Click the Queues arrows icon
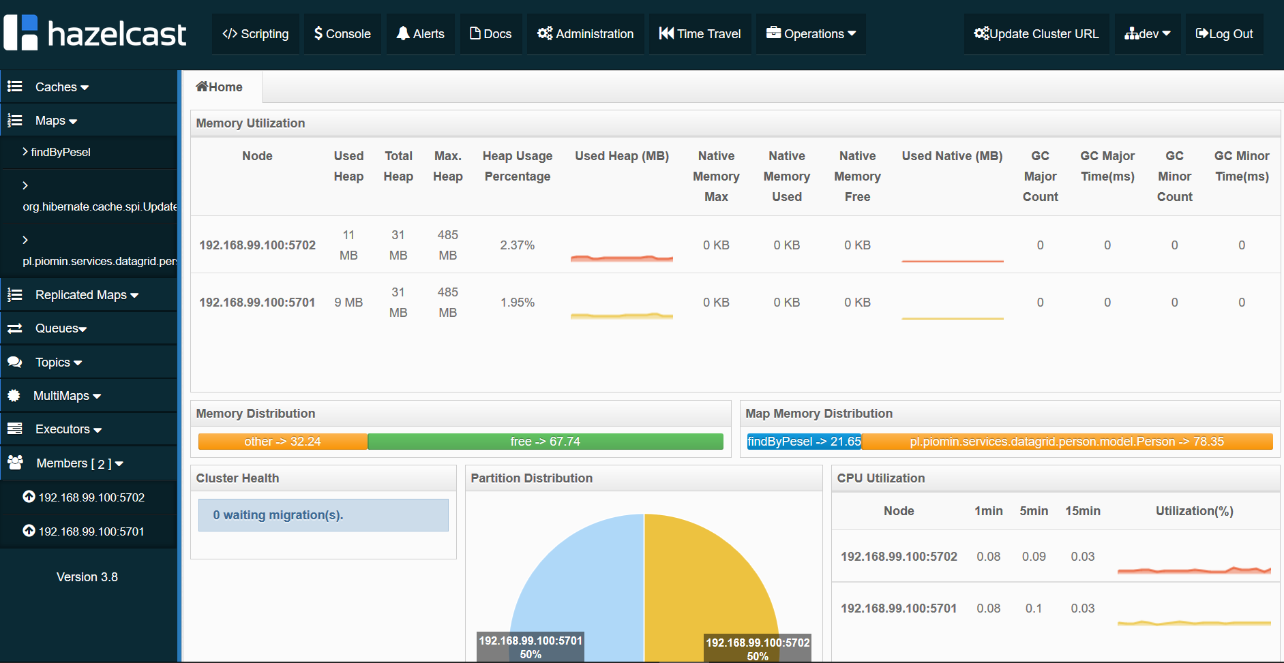 (14, 328)
